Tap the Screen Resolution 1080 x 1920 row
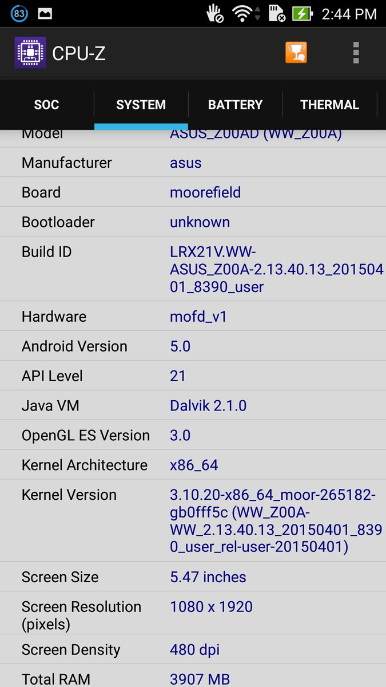The height and width of the screenshot is (687, 386). (x=193, y=614)
